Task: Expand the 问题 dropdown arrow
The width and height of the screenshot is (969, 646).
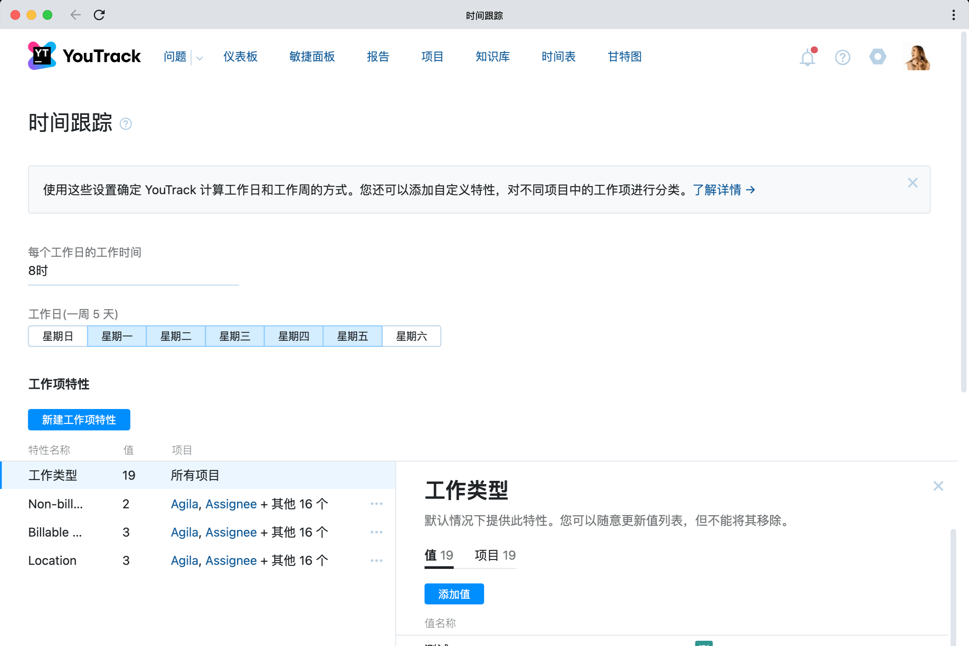Action: (x=200, y=58)
